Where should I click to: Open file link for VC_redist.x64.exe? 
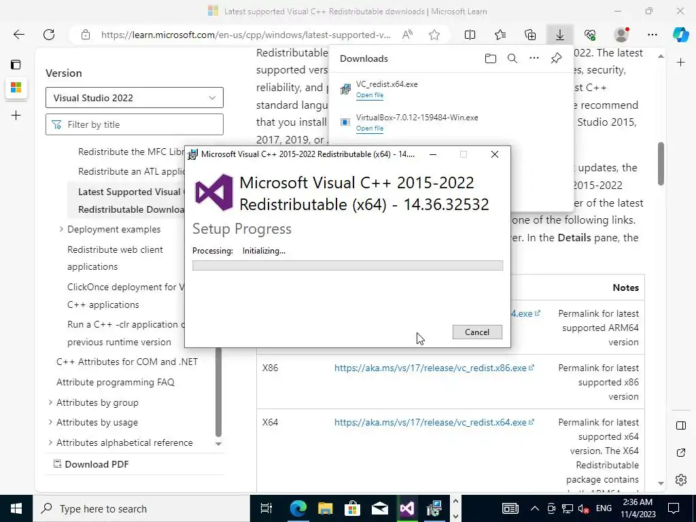[370, 95]
